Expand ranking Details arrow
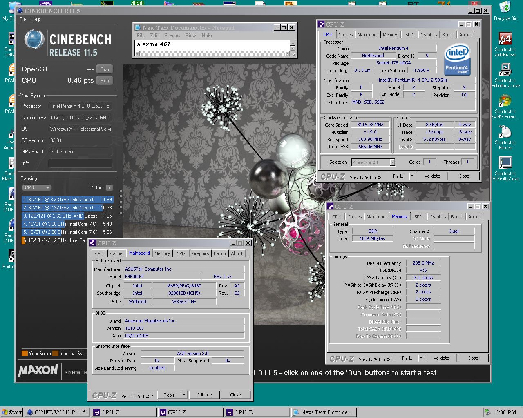 [x=109, y=188]
